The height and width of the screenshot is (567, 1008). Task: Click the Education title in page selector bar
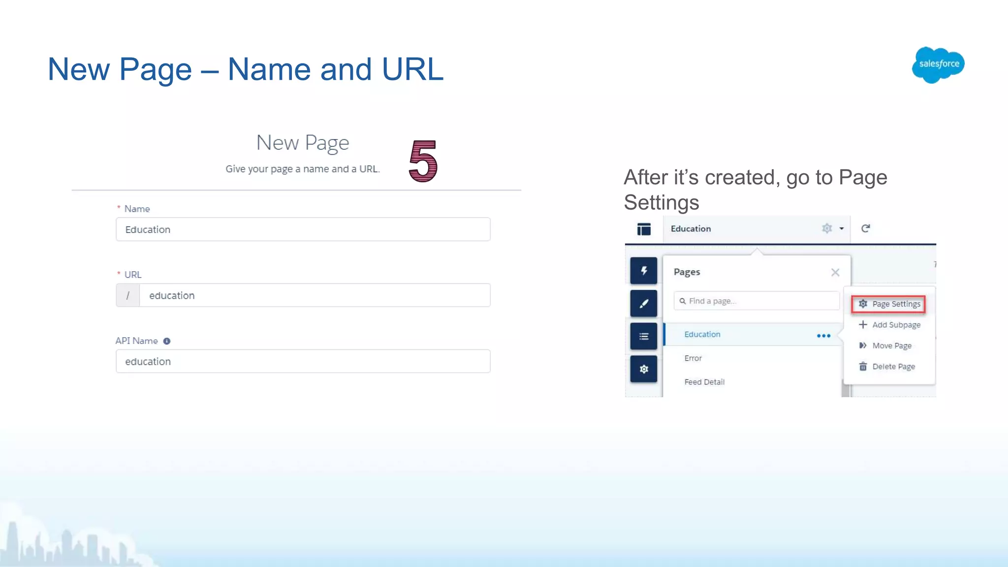click(x=691, y=229)
